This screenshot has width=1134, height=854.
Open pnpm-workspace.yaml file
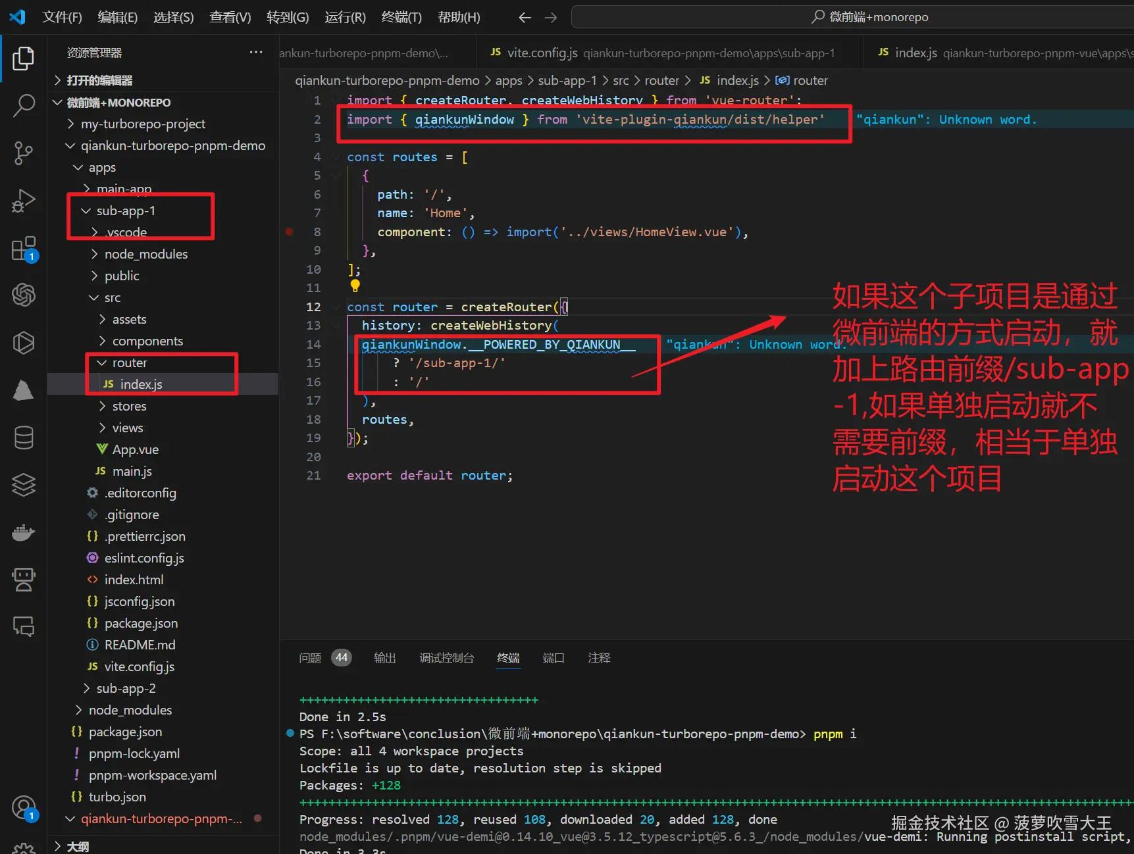point(163,775)
